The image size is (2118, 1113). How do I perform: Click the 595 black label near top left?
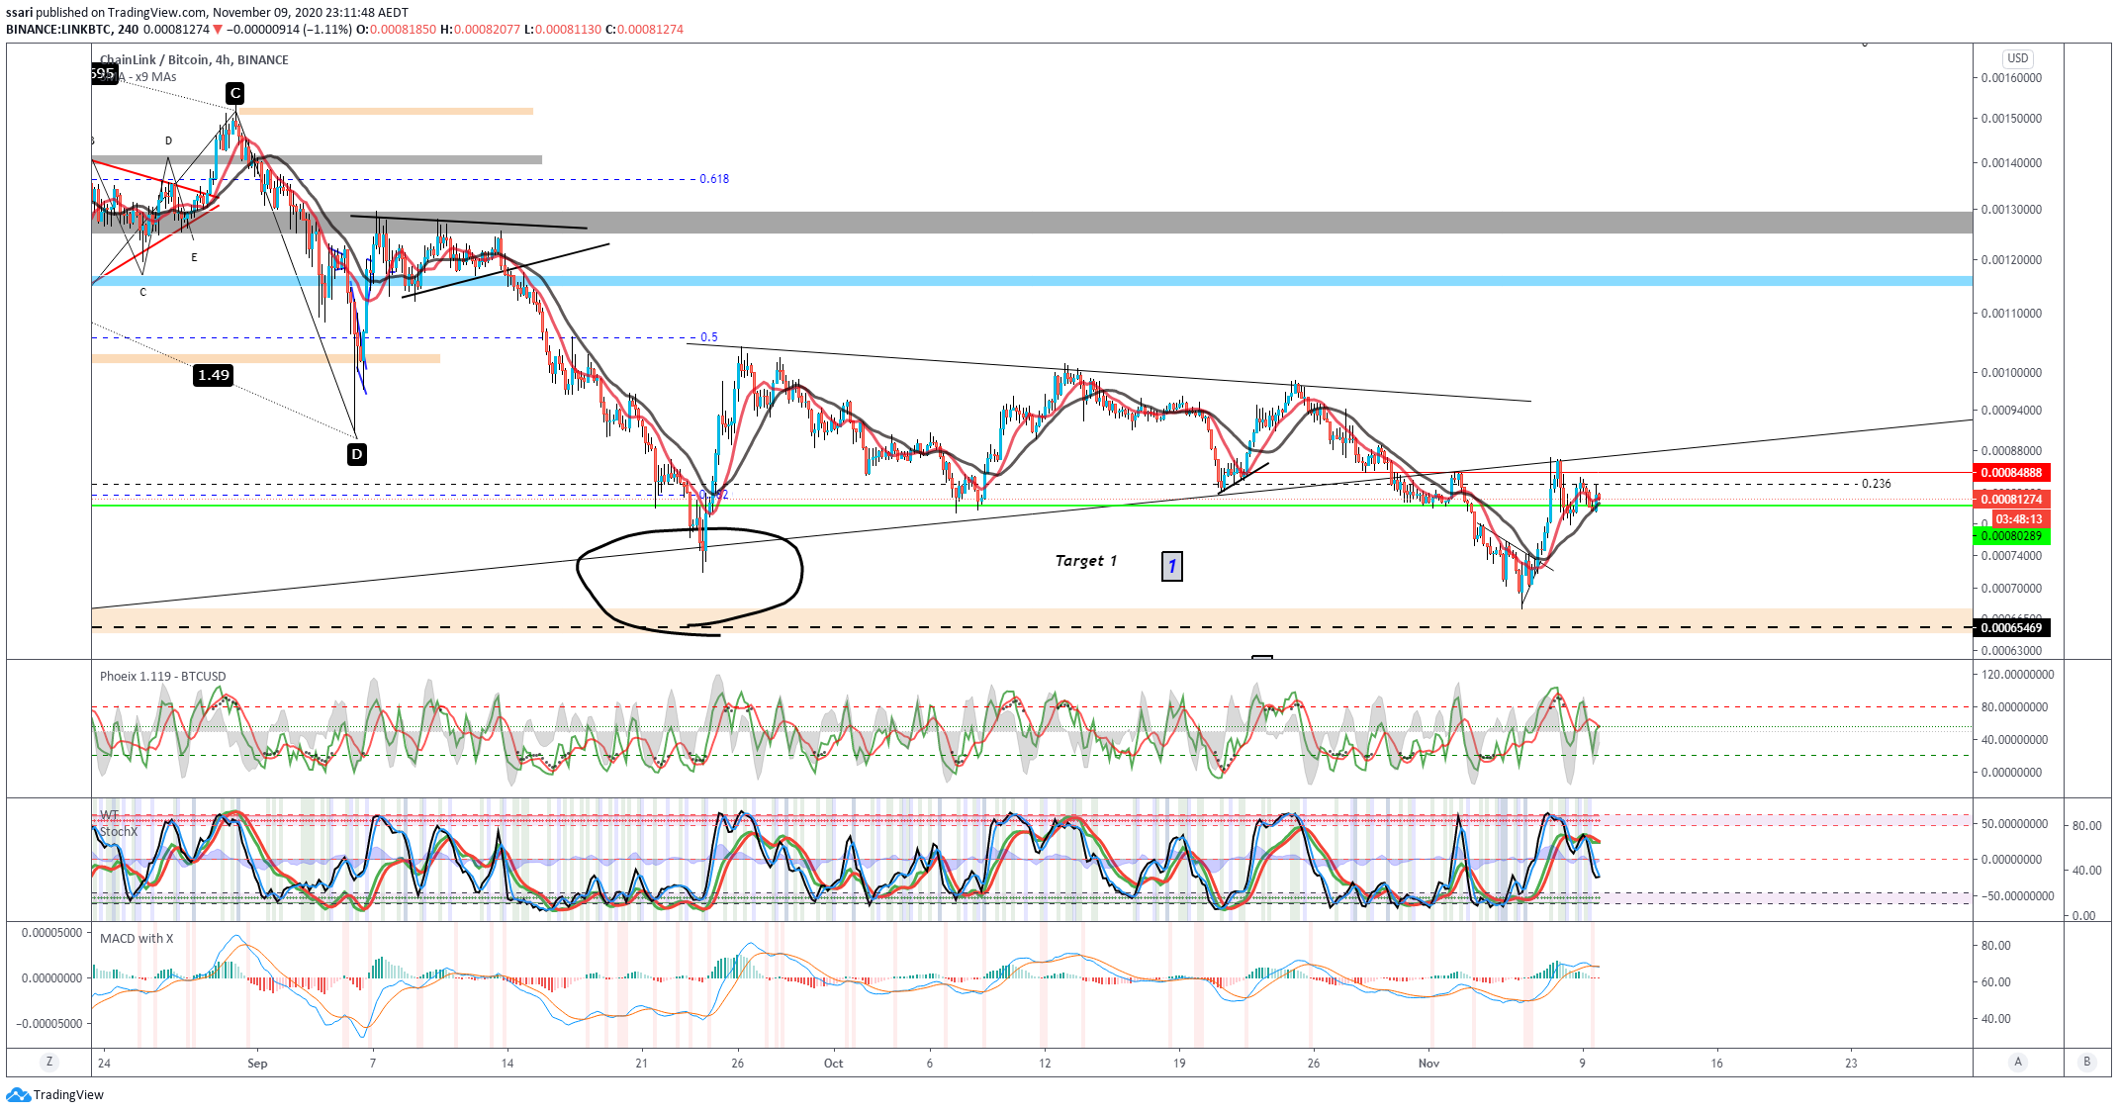click(x=103, y=73)
